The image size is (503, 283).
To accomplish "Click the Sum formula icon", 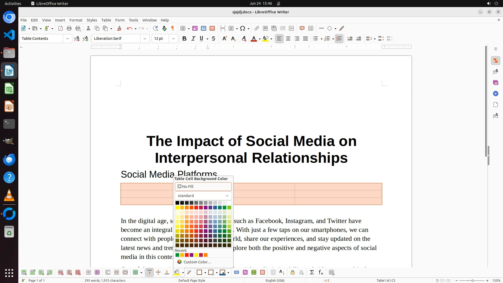I will [x=312, y=273].
